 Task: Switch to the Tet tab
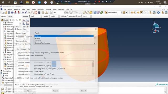(29, 49)
